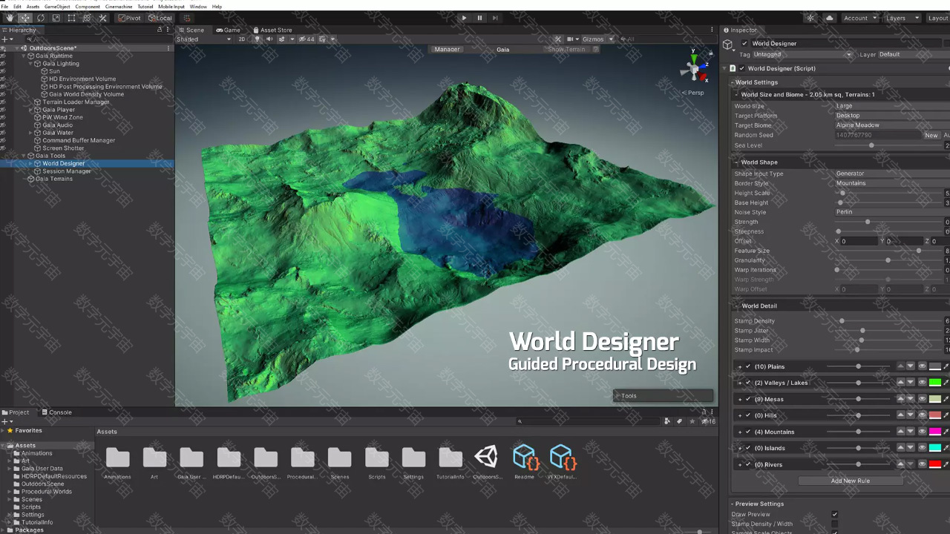Open the Account dropdown
Image resolution: width=950 pixels, height=534 pixels.
point(859,18)
